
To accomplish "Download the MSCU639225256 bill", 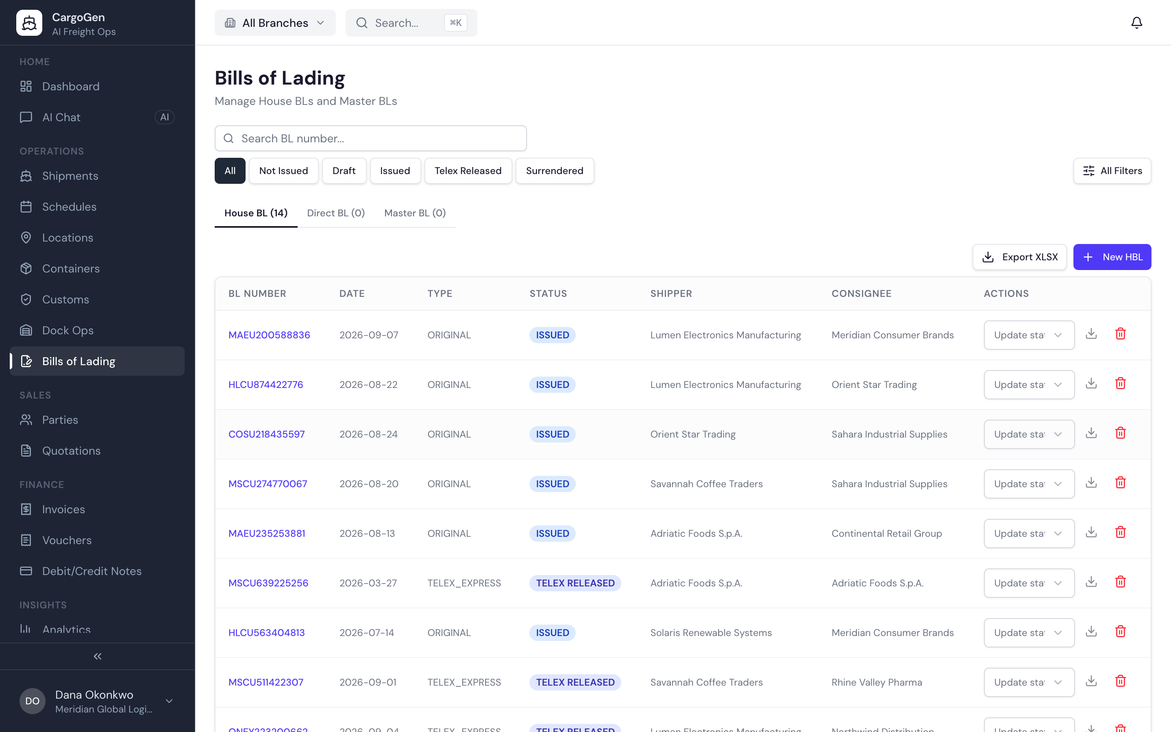I will [x=1091, y=582].
